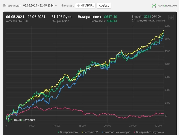Select the 06.05.2024 - 22.05.2024 date field
Screen dimensions: 179x135
point(38,6)
